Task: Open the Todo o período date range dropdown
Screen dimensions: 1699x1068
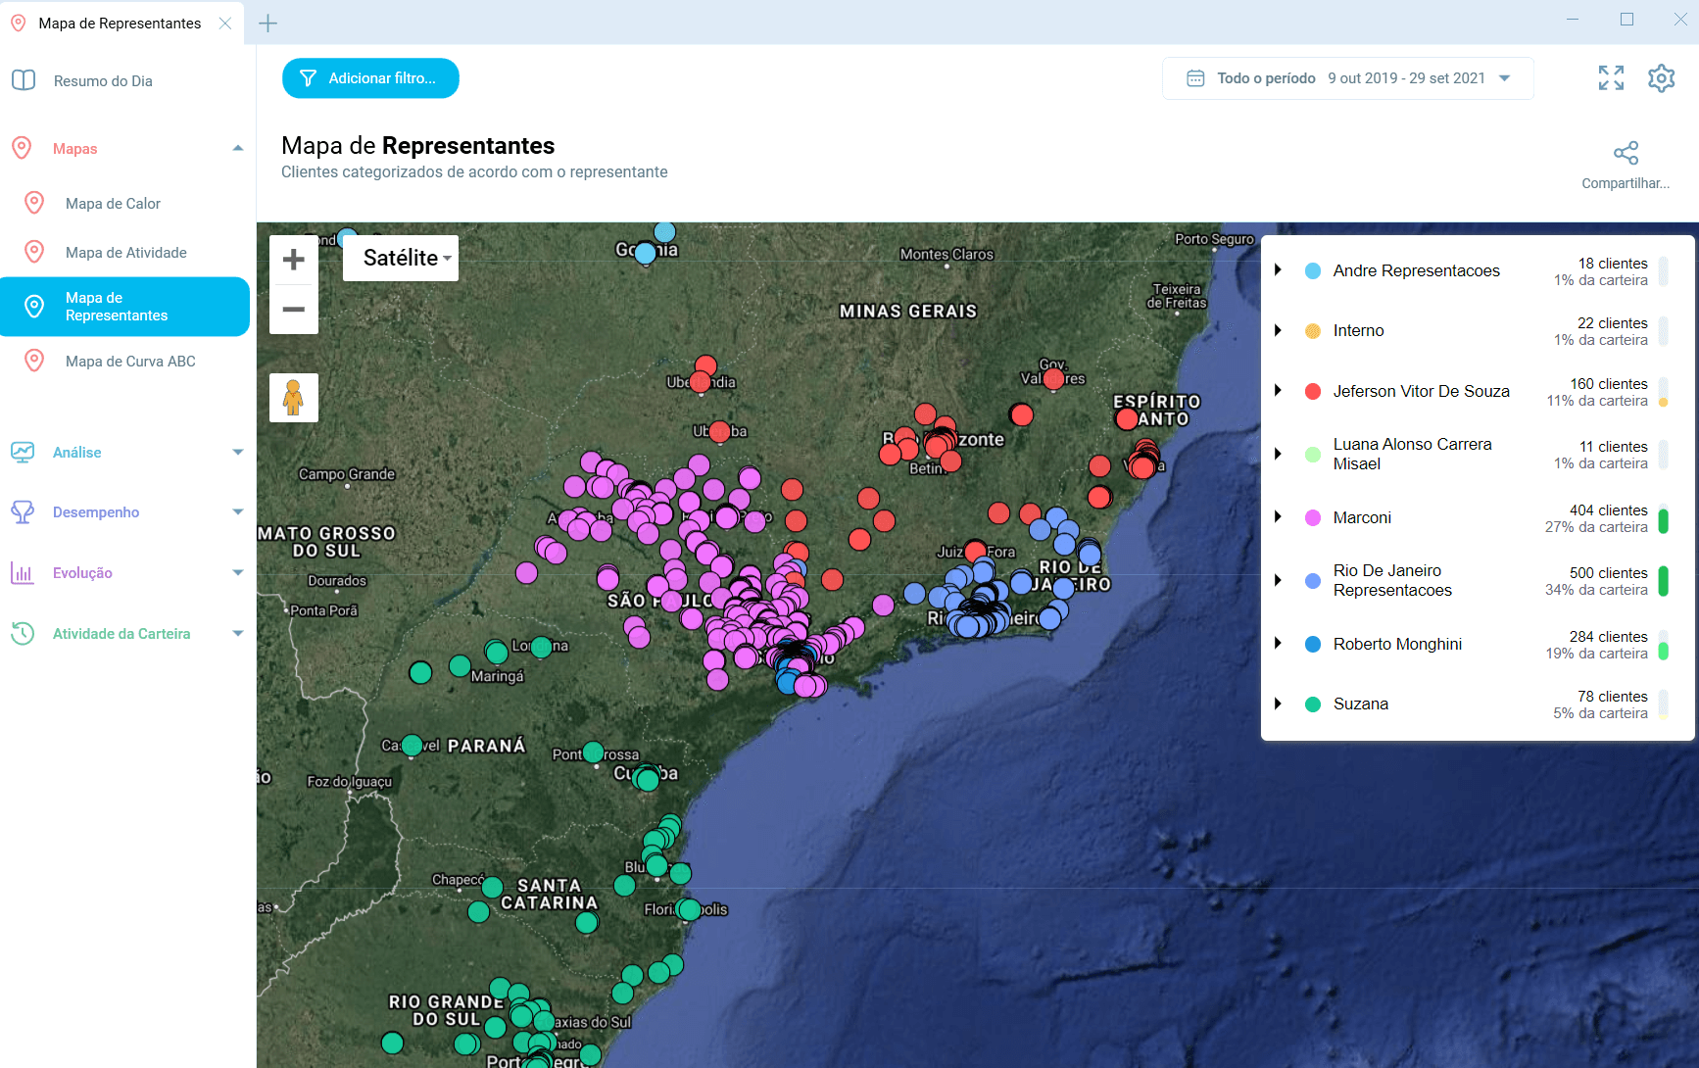Action: point(1505,77)
